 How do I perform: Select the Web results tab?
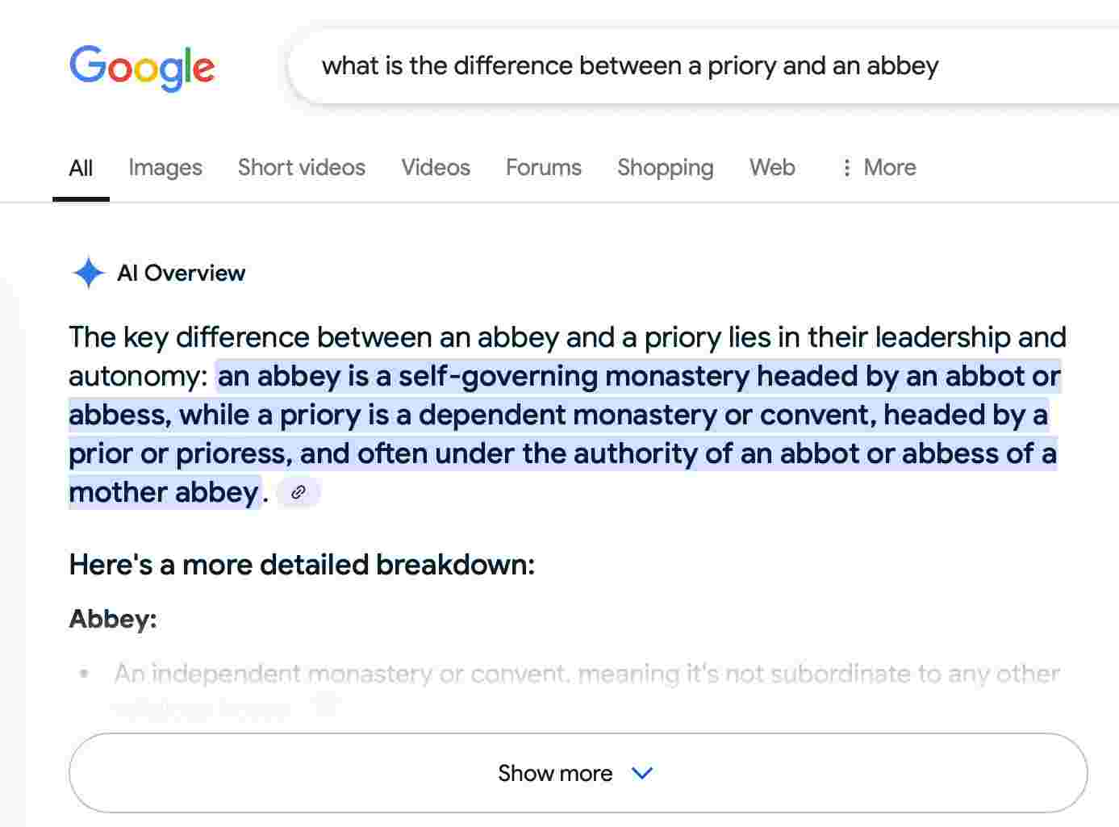point(772,168)
